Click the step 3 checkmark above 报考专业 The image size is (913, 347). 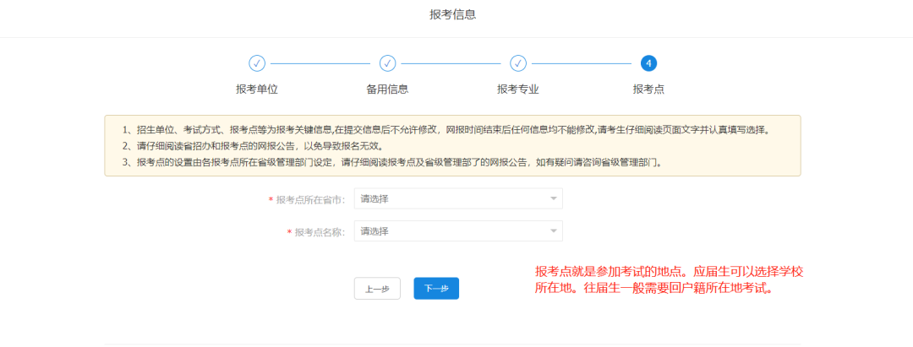(x=518, y=63)
